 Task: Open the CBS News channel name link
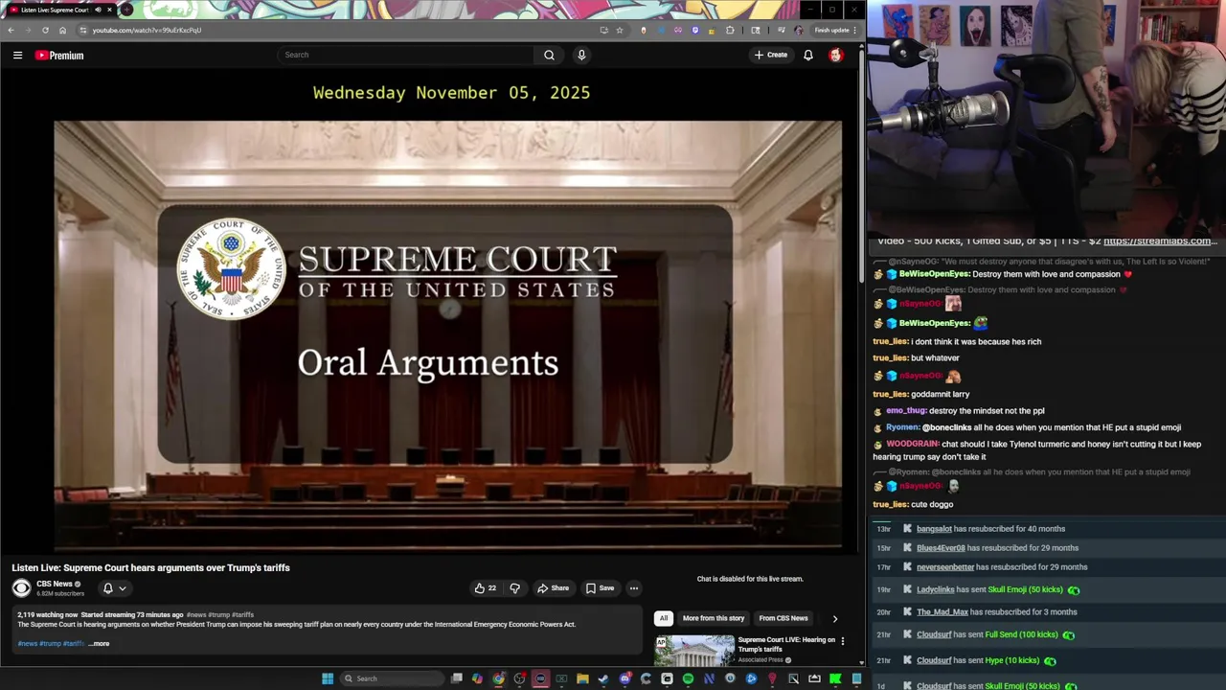click(x=55, y=584)
